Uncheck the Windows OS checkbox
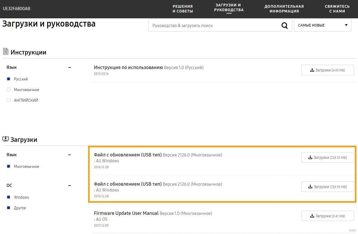 pyautogui.click(x=9, y=197)
